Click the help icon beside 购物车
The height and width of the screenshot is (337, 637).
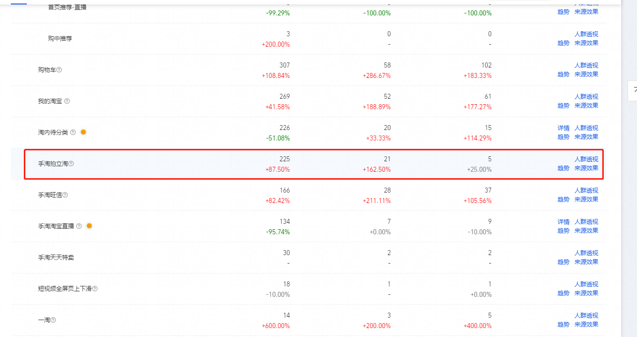(59, 70)
